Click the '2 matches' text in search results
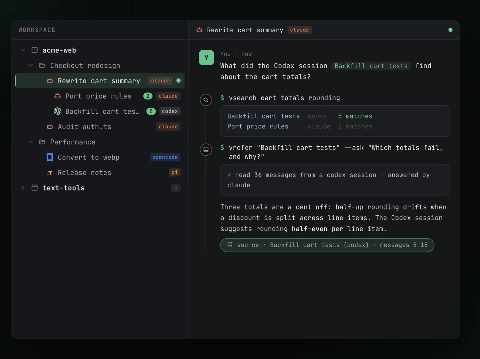 pos(355,126)
